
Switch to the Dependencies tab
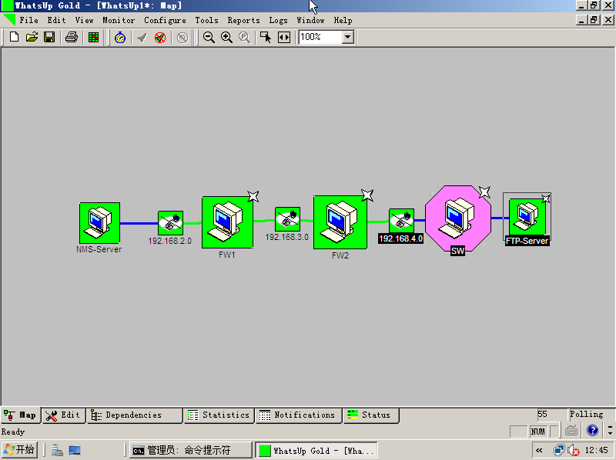pos(134,415)
